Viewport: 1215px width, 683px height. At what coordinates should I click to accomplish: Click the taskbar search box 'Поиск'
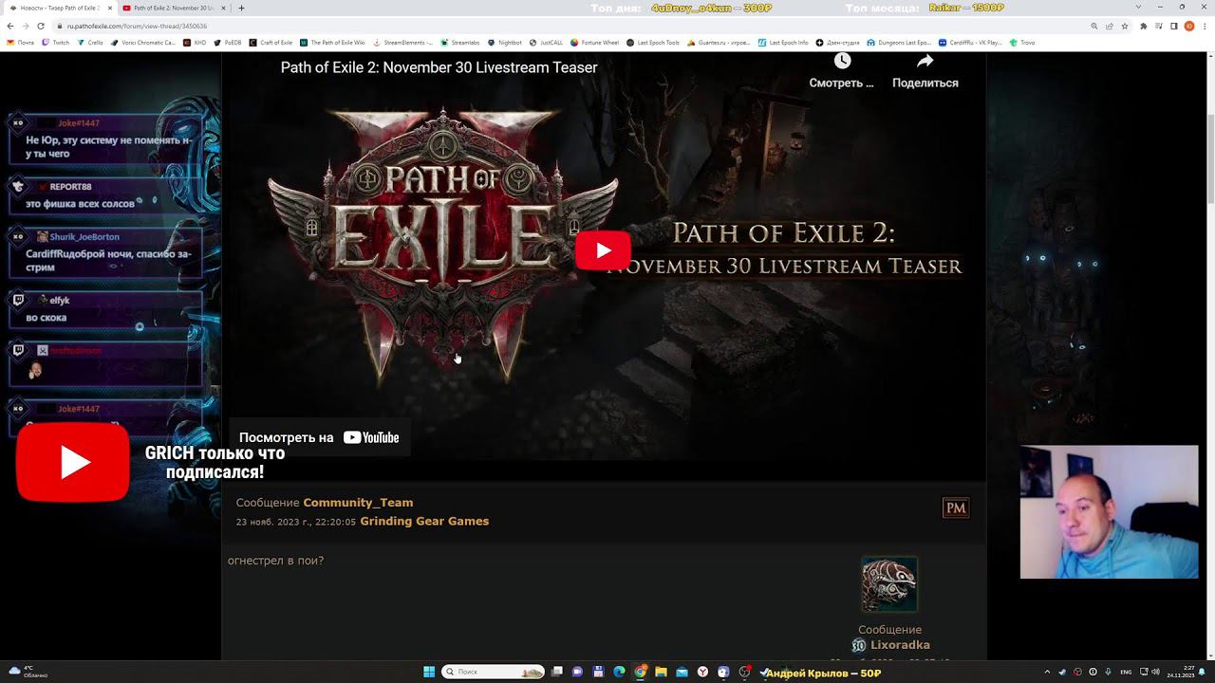(x=494, y=672)
